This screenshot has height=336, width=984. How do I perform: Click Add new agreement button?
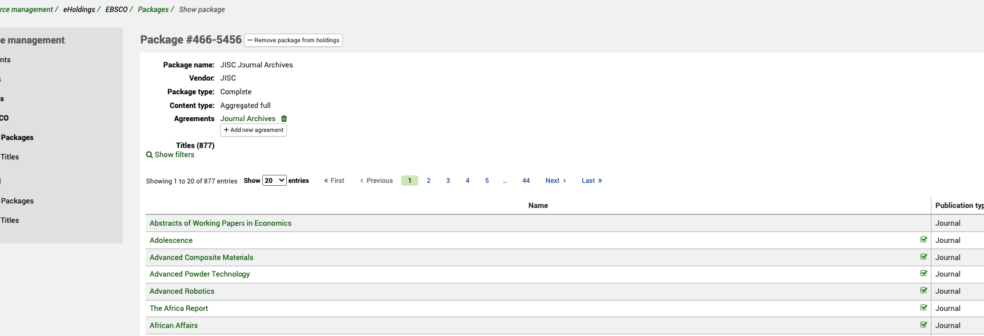(x=253, y=130)
